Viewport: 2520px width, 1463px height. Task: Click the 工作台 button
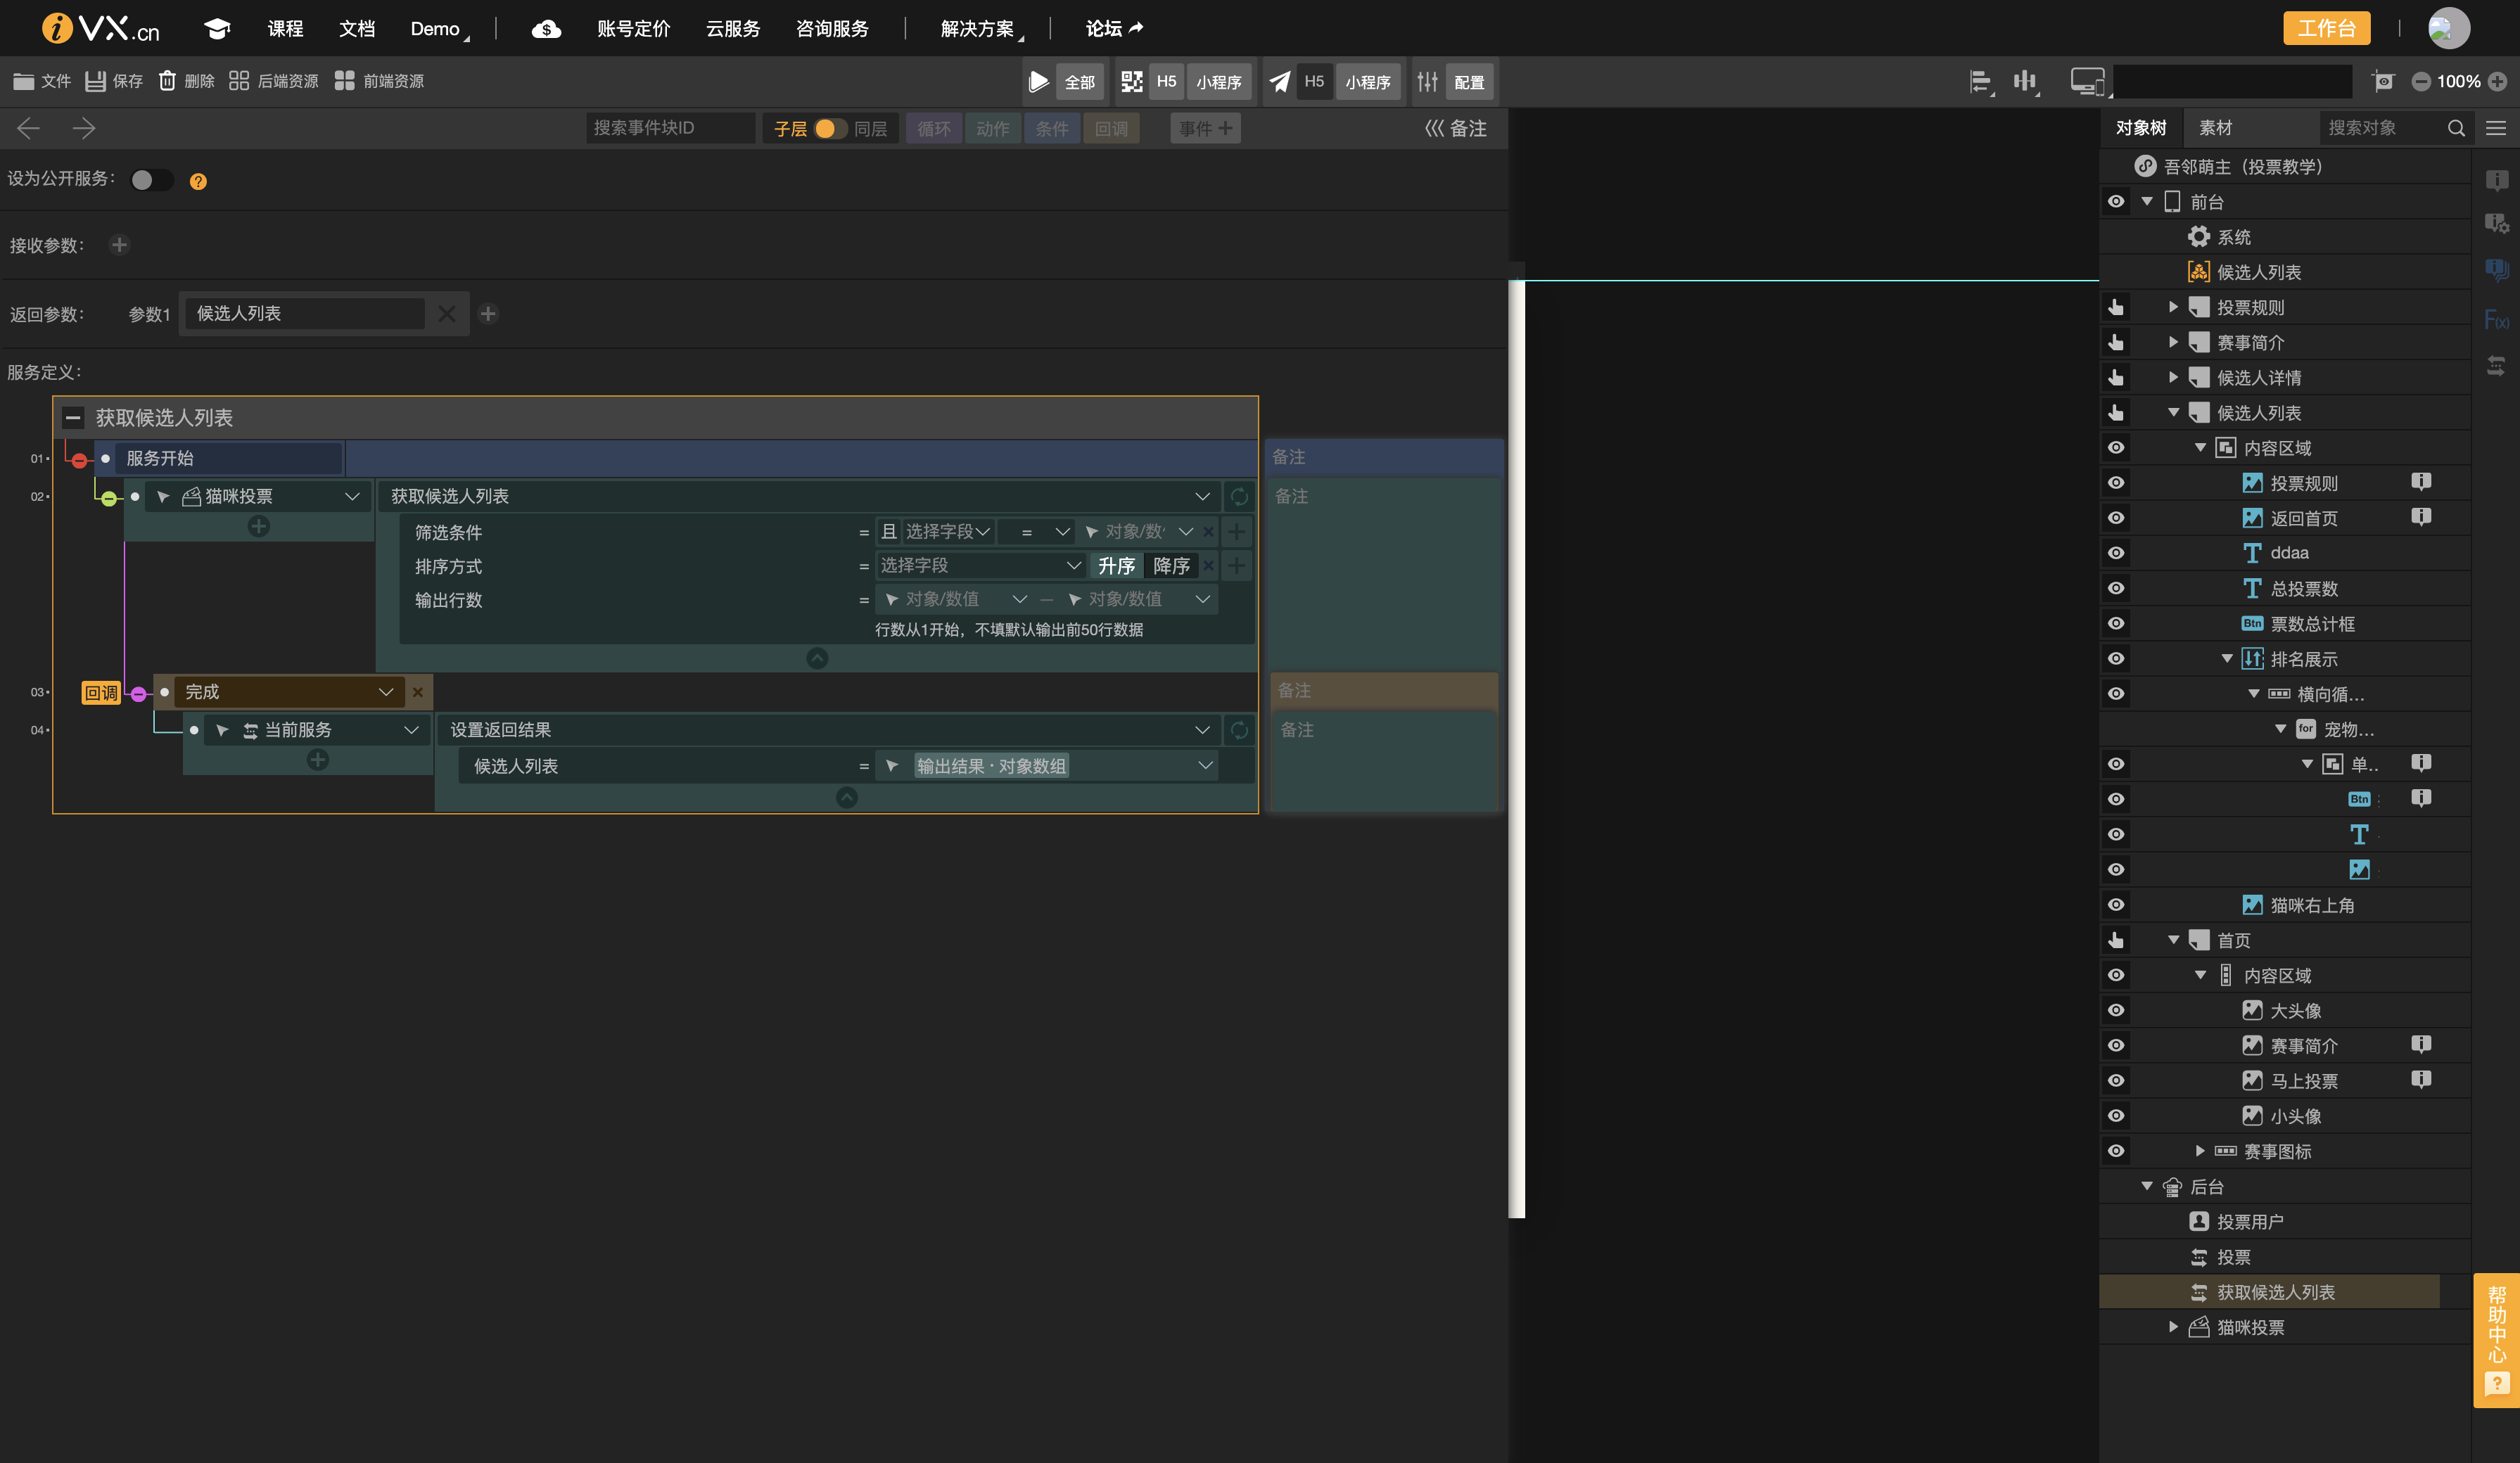point(2326,28)
